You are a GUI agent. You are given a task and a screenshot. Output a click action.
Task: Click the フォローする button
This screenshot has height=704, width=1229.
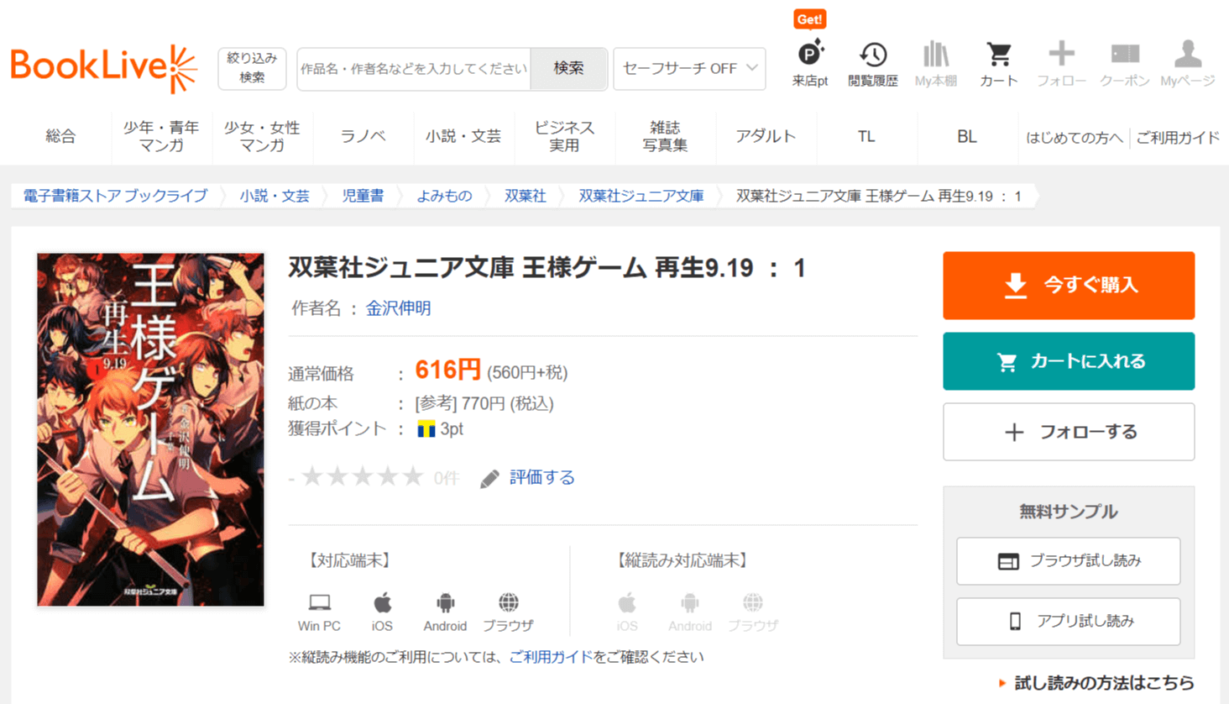tap(1069, 432)
